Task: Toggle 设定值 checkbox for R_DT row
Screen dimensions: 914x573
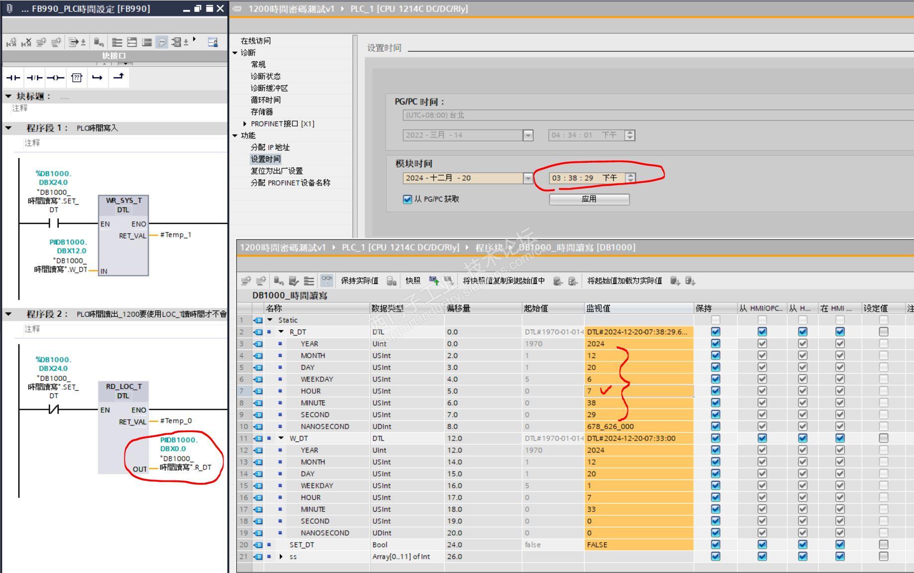Action: 884,332
